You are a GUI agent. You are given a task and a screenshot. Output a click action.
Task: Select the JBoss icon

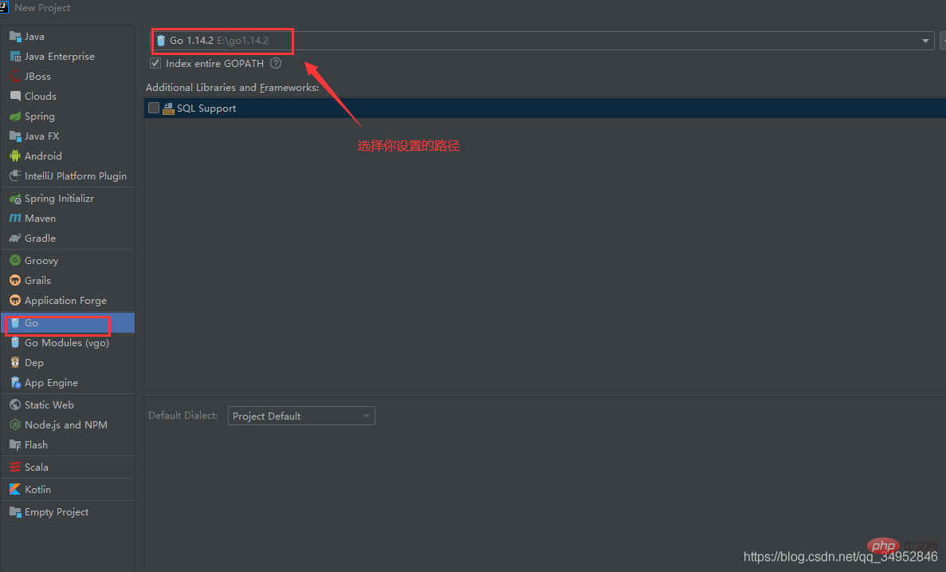tap(15, 77)
